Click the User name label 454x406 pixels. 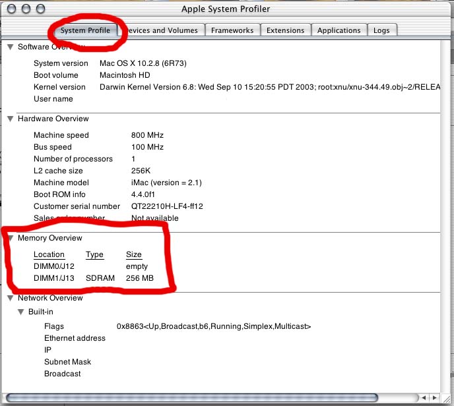53,99
